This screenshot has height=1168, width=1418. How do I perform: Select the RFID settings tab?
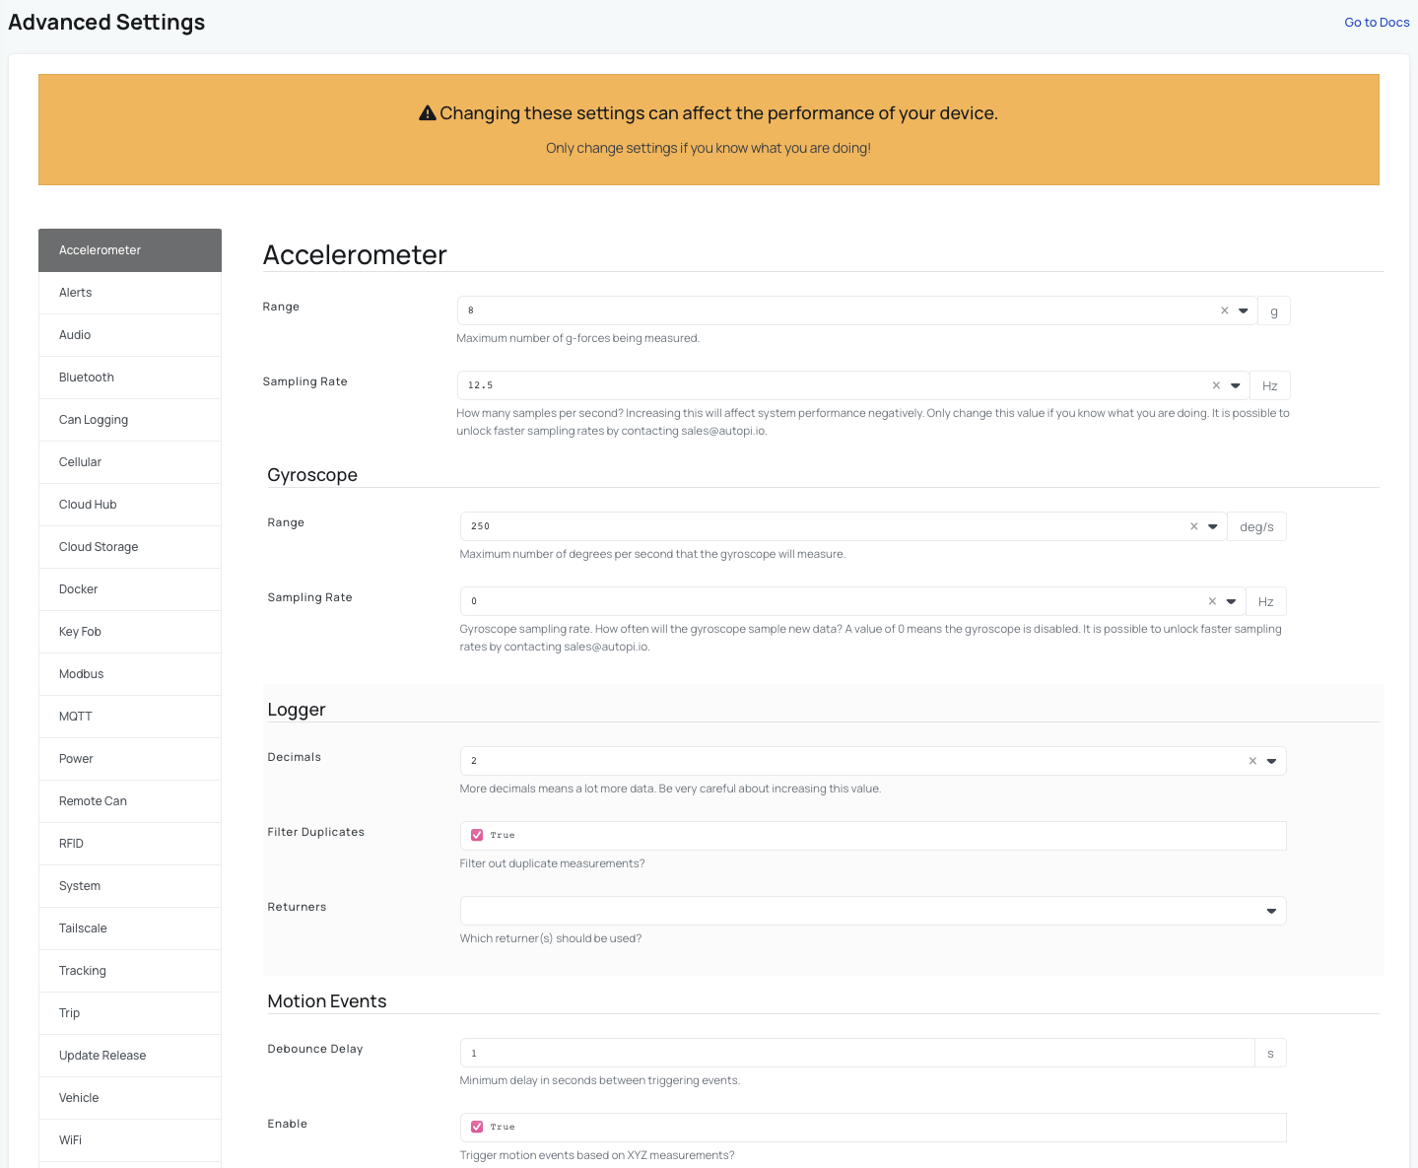[130, 844]
